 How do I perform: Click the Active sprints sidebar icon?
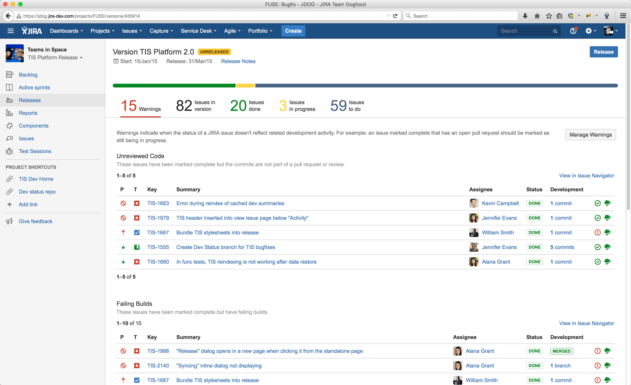pos(9,87)
